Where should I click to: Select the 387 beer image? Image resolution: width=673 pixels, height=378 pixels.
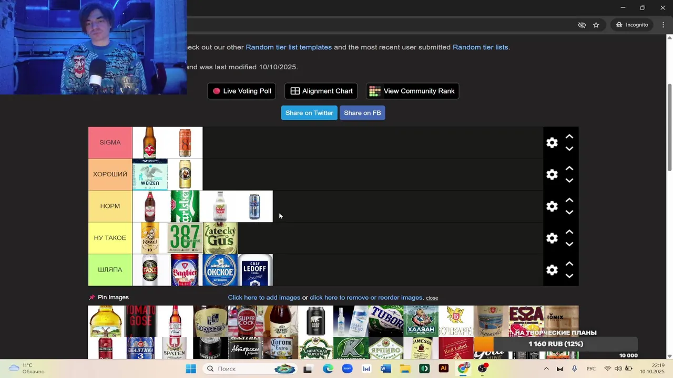[x=185, y=238]
